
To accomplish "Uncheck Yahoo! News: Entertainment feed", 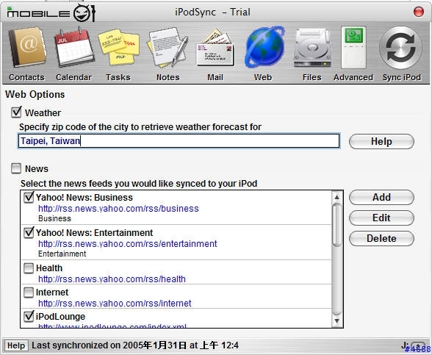I will coord(29,232).
